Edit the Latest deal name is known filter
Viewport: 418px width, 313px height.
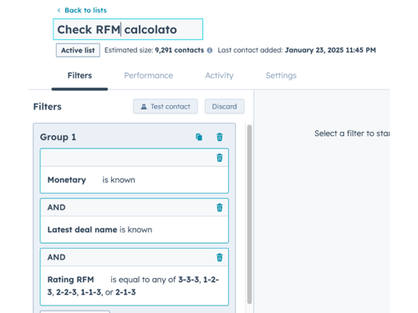135,230
